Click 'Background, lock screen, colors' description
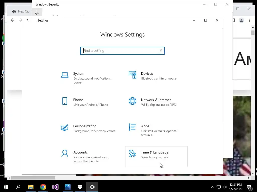Image resolution: width=257 pixels, height=192 pixels. pyautogui.click(x=94, y=131)
